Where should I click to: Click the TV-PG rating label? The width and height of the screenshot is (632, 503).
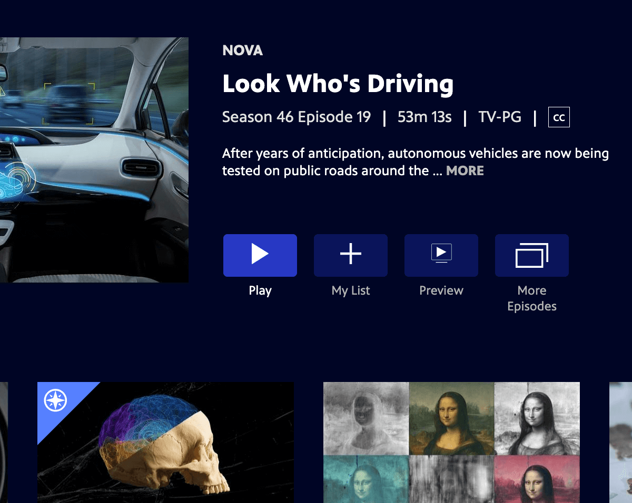(500, 117)
